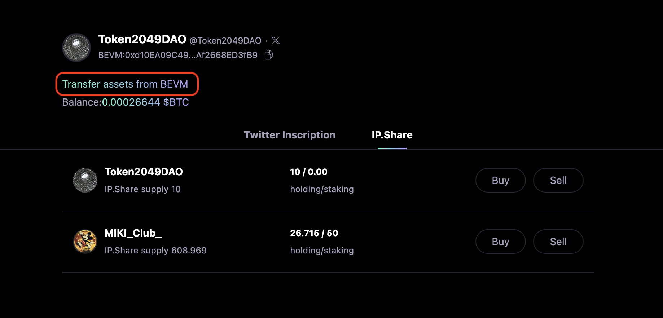Screen dimensions: 663x318
Task: Switch to the Twitter Inscription tab
Action: coord(290,135)
